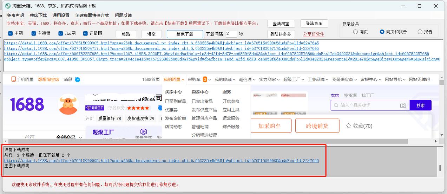Click the 登陆拼多多 button
Image resolution: width=447 pixels, height=194 pixels.
[x=281, y=34]
